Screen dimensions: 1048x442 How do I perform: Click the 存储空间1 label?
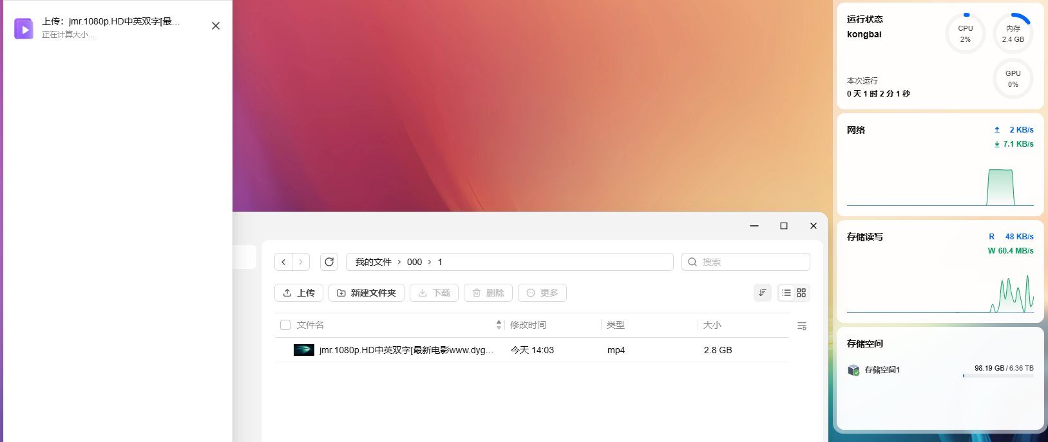pyautogui.click(x=882, y=370)
